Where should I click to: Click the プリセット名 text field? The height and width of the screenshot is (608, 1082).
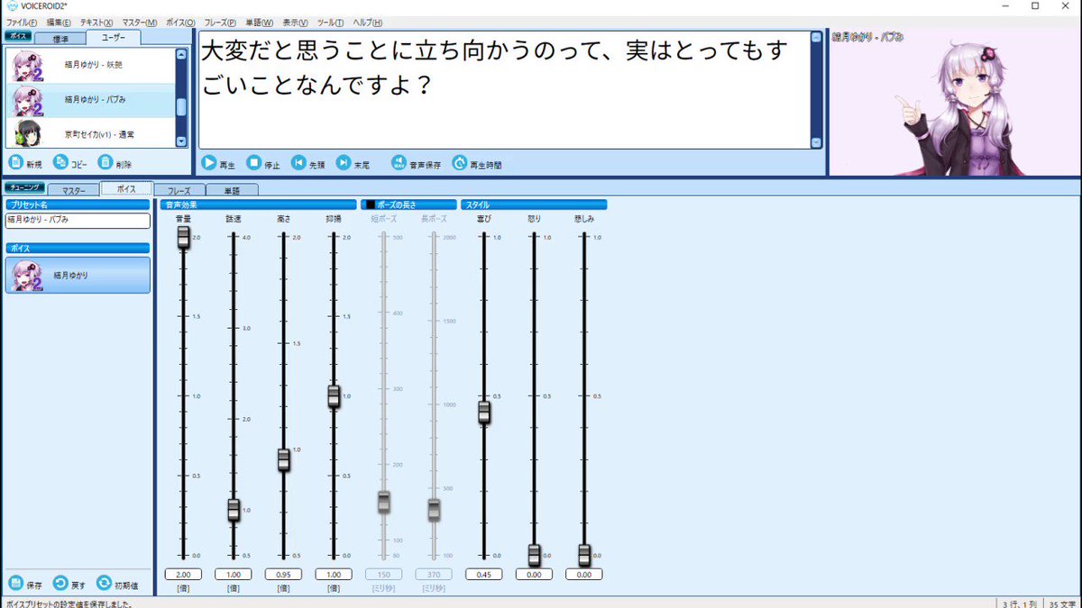78,220
